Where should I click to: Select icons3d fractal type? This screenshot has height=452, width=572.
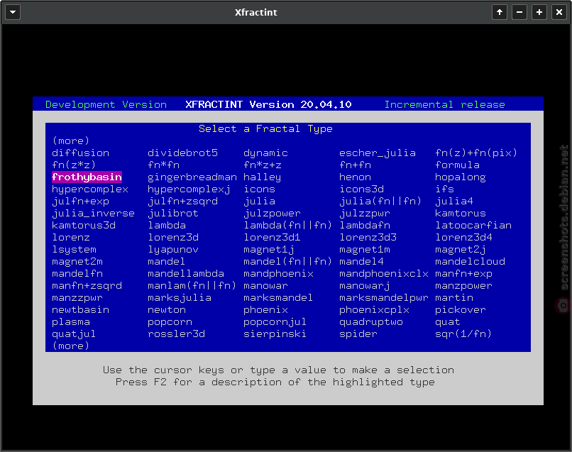[361, 189]
